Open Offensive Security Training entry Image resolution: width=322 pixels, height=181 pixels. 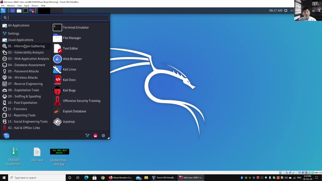[80, 101]
